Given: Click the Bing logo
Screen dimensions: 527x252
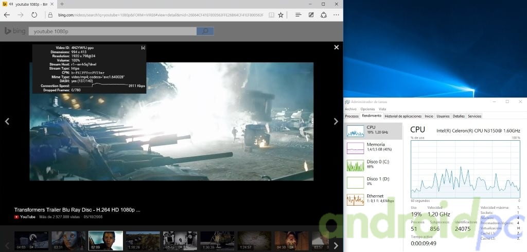Looking at the screenshot, I should pyautogui.click(x=15, y=31).
